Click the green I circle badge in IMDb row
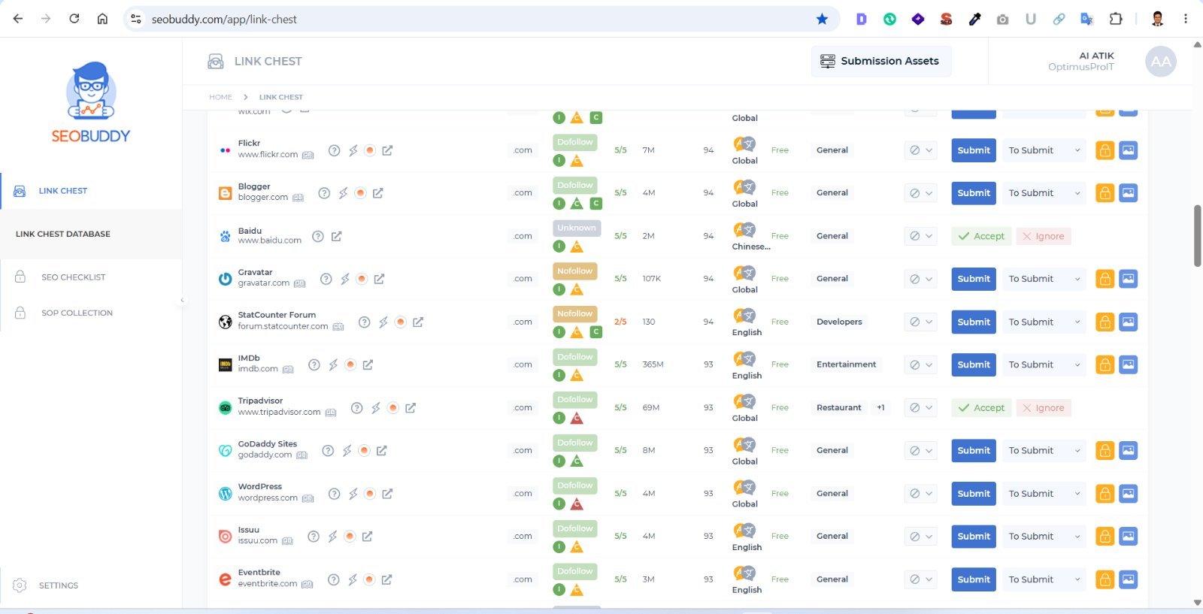 (x=559, y=375)
